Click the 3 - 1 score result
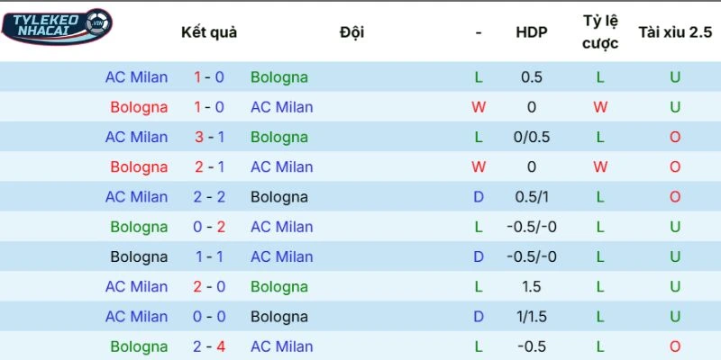Viewport: 721px width, 360px height. [x=209, y=137]
